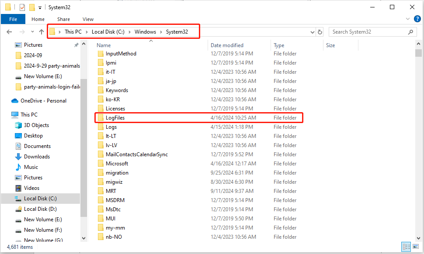The height and width of the screenshot is (254, 424).
Task: Open Videos icon in sidebar
Action: pyautogui.click(x=18, y=188)
